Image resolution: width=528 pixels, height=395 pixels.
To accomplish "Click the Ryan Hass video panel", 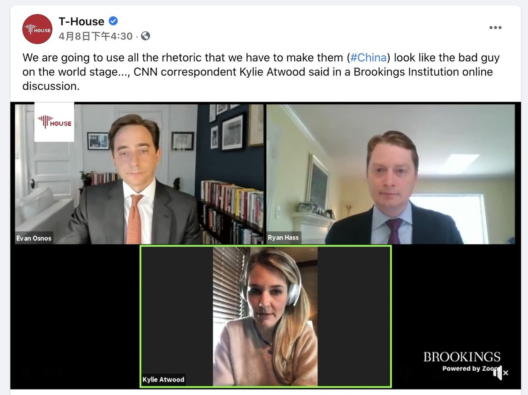I will click(390, 174).
